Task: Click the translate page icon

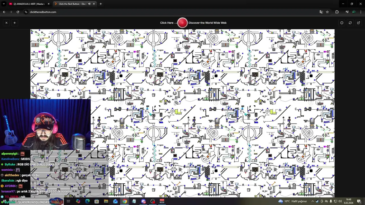Action: [x=321, y=12]
